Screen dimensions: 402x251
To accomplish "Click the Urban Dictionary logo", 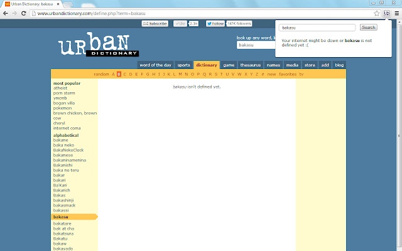I will coord(99,44).
